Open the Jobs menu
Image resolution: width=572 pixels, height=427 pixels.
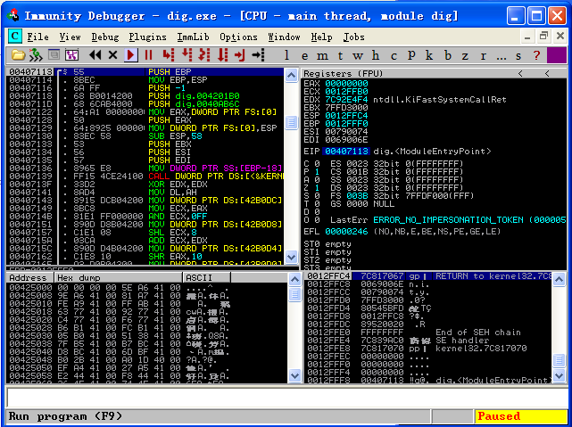tap(353, 37)
